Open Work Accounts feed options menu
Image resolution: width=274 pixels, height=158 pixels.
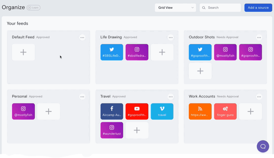(259, 97)
